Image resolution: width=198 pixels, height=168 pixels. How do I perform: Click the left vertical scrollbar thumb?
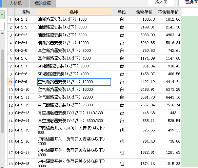click(2, 91)
